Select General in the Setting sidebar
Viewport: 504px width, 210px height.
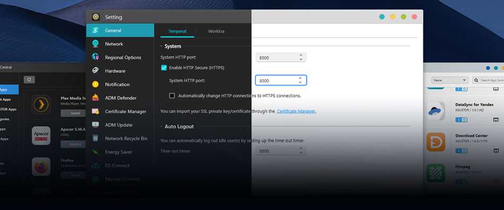[x=120, y=31]
